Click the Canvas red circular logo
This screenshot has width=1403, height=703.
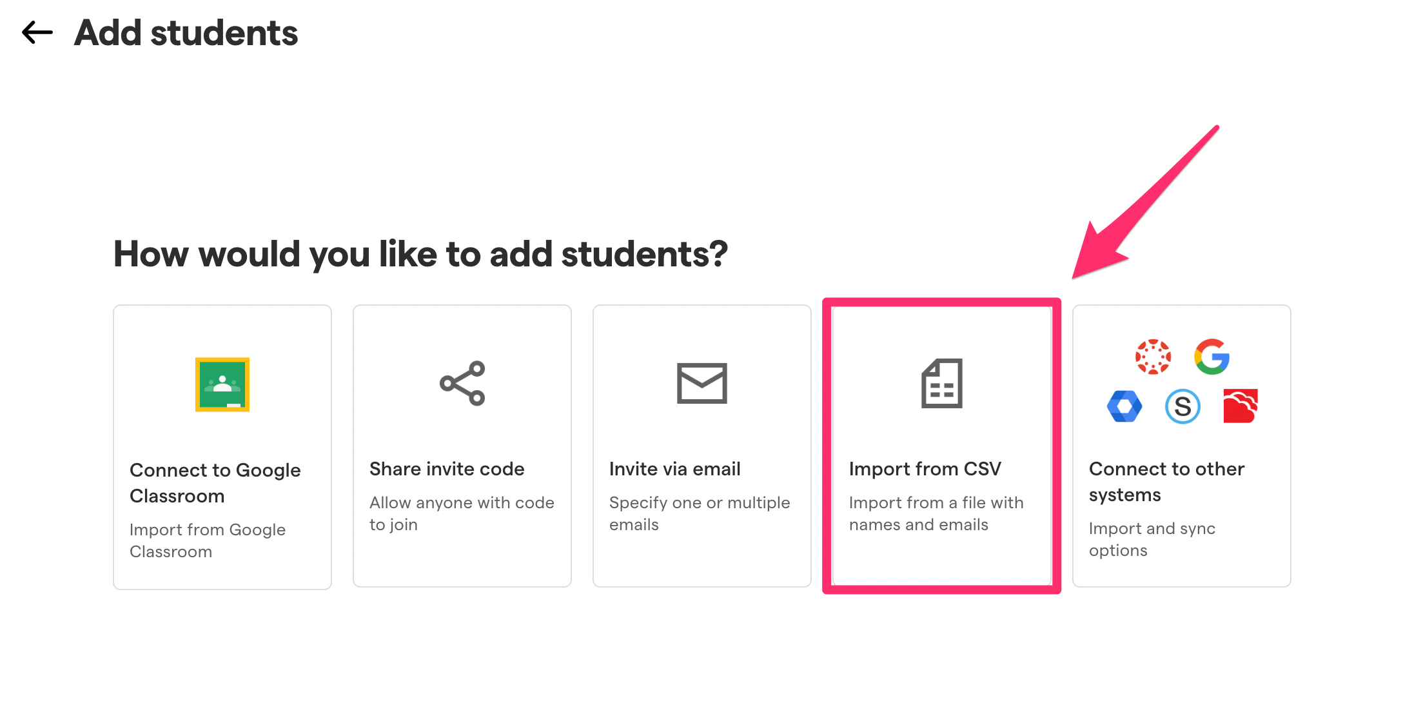[x=1153, y=357]
